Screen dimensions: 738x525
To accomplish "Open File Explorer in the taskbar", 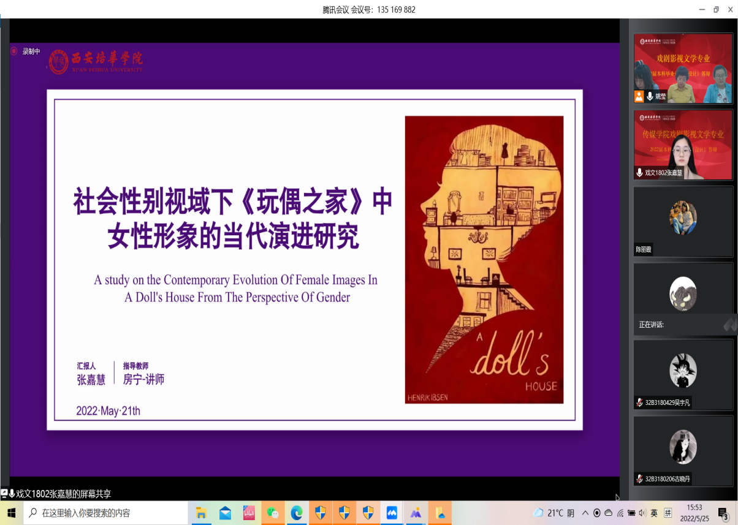I will [201, 513].
